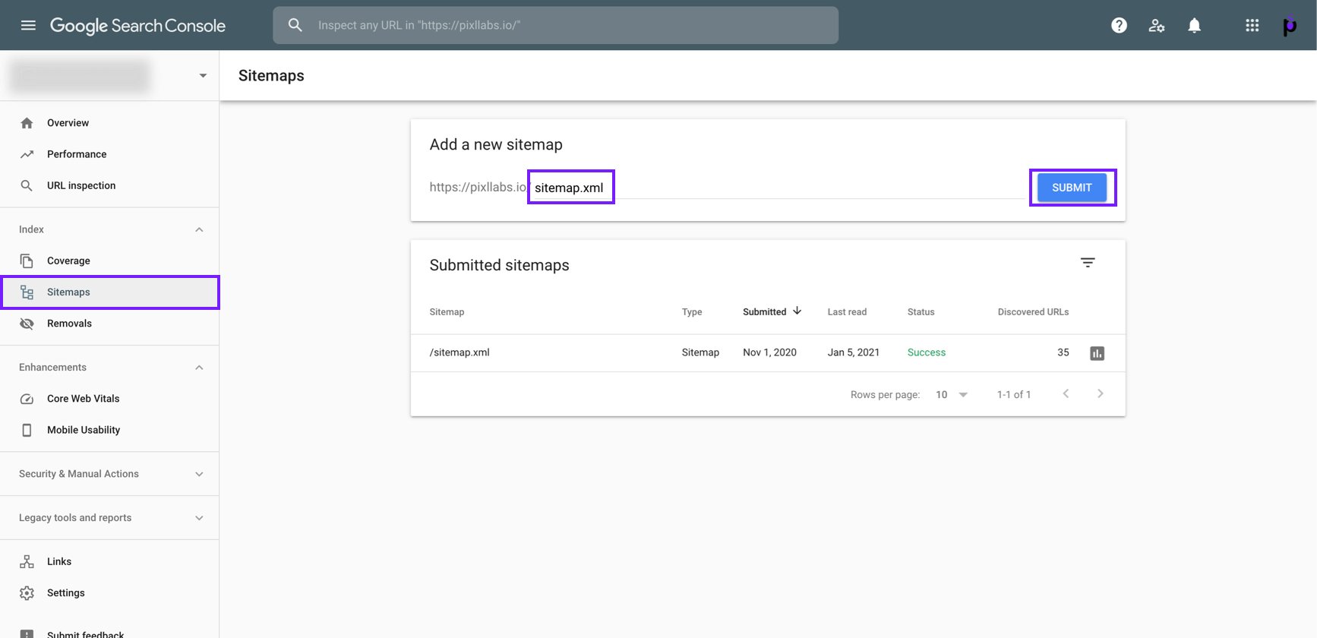The width and height of the screenshot is (1317, 638).
Task: Click the Google Search Console logo
Action: tap(137, 26)
